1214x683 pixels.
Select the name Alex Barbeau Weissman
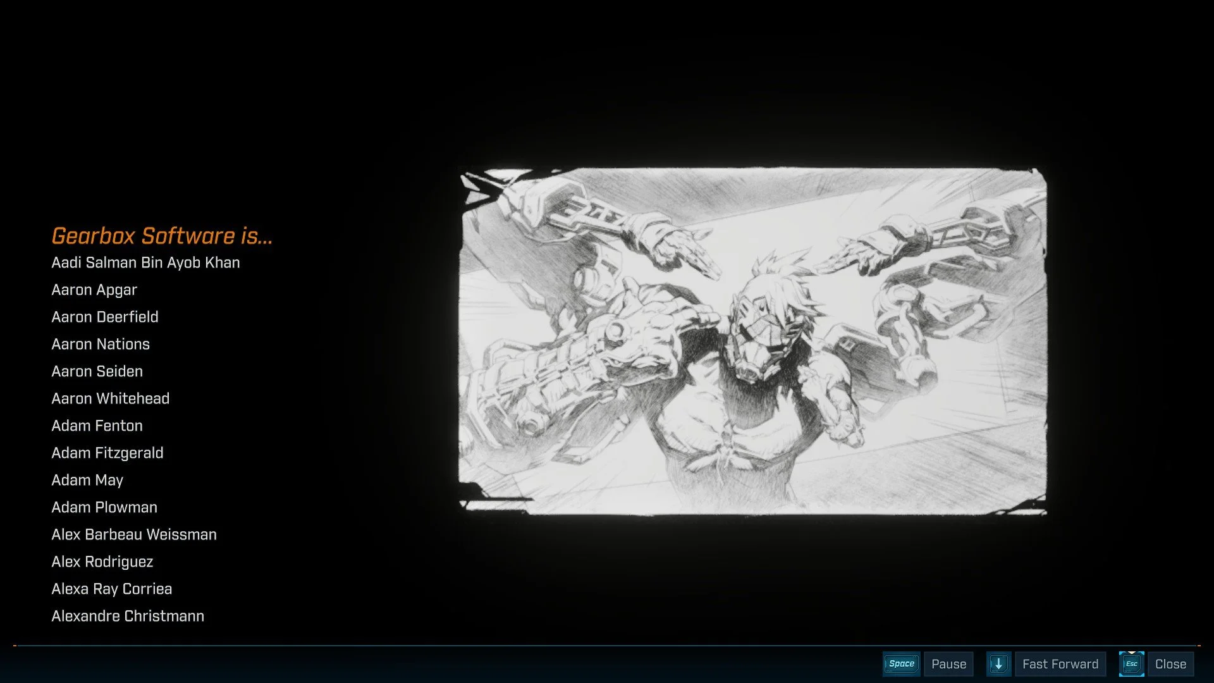click(134, 534)
